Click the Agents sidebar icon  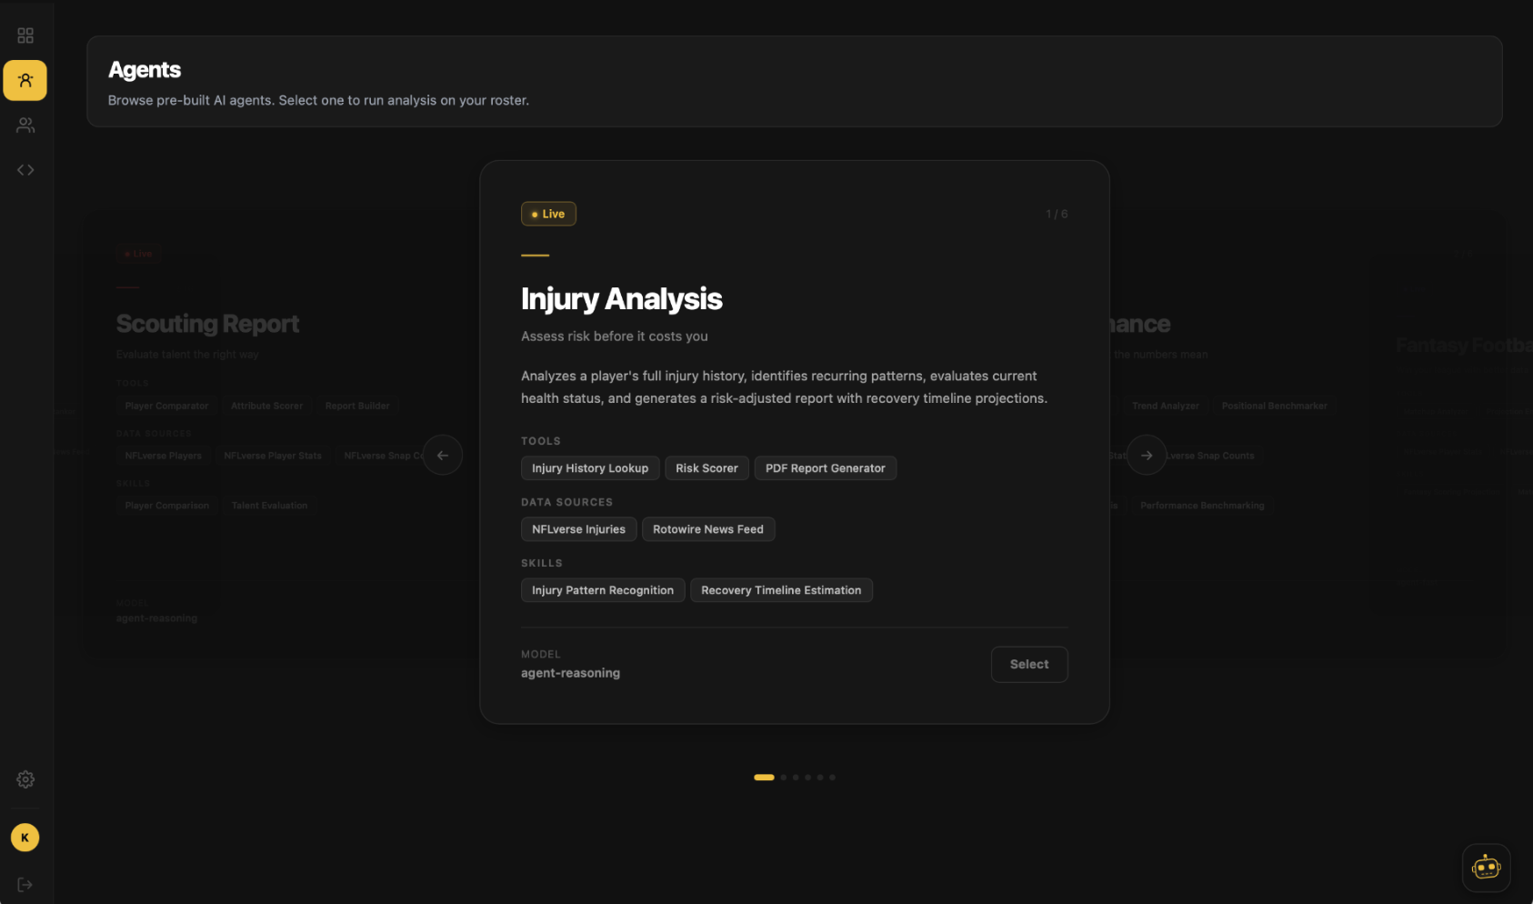[25, 80]
